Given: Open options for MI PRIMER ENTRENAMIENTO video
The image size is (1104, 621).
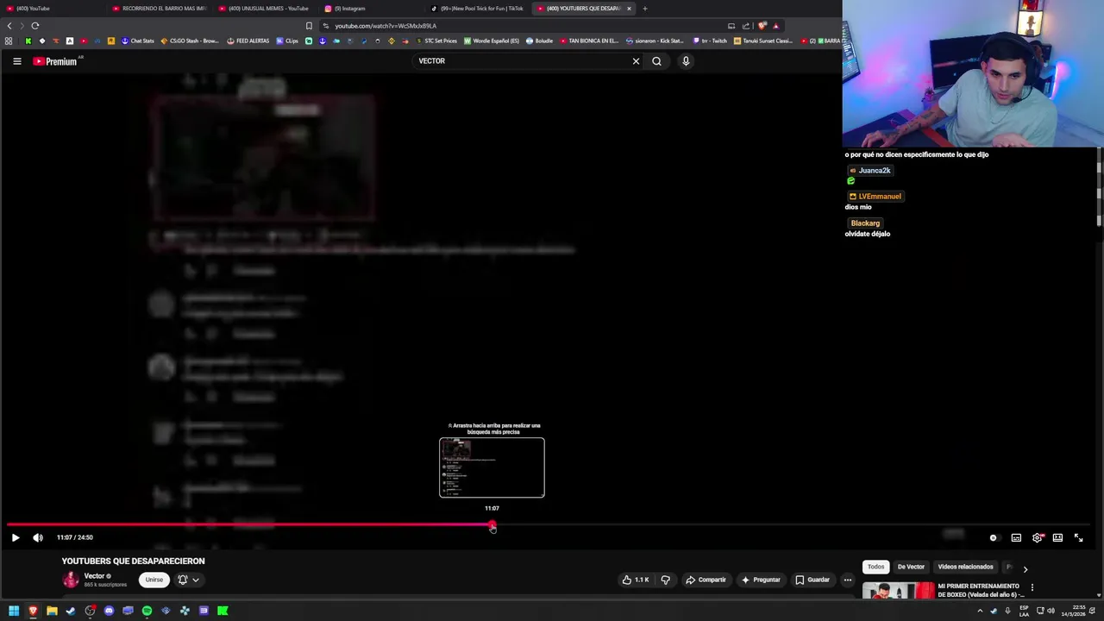Looking at the screenshot, I should 1032,588.
